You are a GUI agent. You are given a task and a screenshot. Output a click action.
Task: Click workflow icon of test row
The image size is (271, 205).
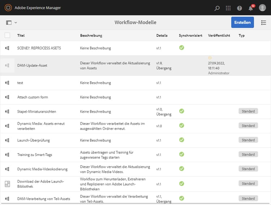[7, 83]
